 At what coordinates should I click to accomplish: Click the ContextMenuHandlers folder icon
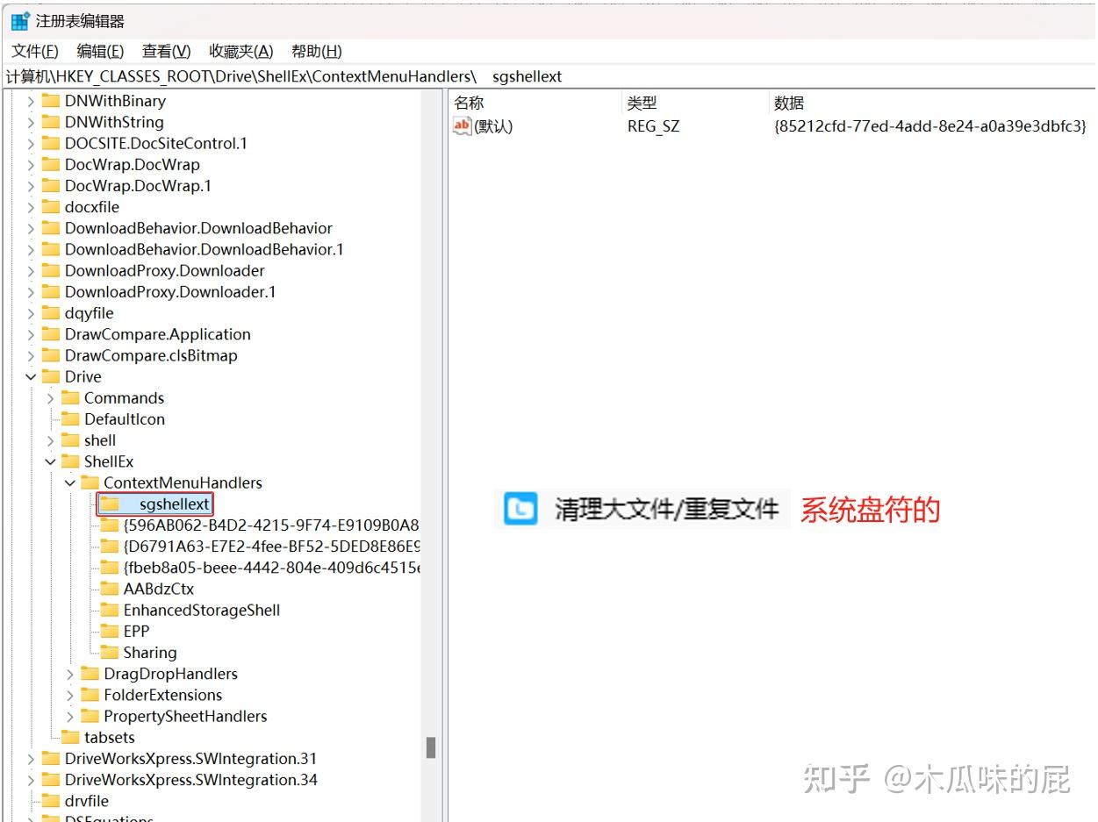pos(90,482)
